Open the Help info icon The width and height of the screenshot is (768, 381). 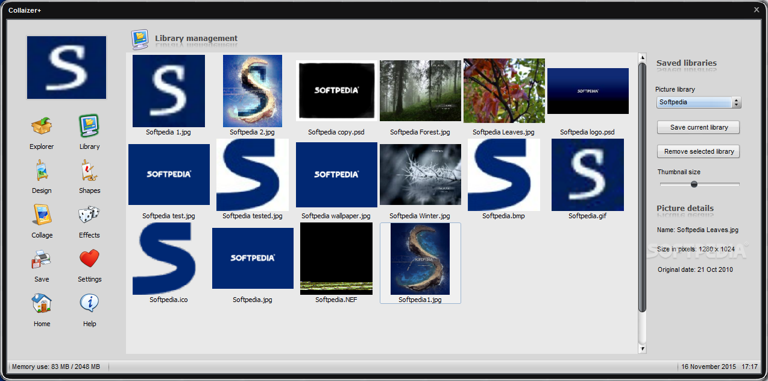[89, 303]
